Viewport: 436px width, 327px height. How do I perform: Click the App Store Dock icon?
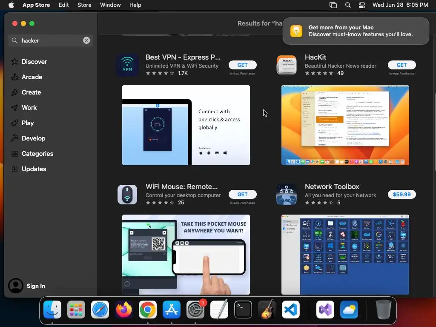(171, 310)
